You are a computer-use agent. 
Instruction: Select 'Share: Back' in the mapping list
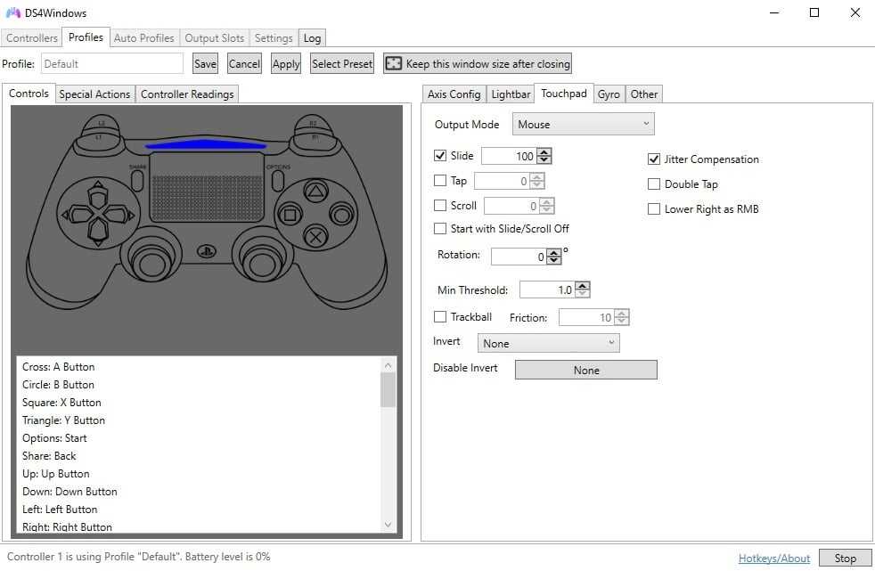(x=49, y=456)
